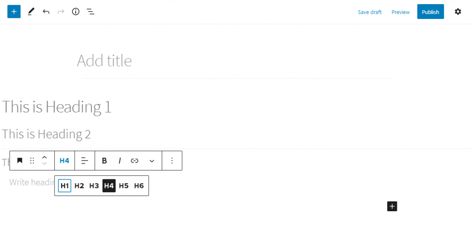The image size is (472, 238).
Task: Open the text alignment dropdown
Action: click(x=85, y=161)
